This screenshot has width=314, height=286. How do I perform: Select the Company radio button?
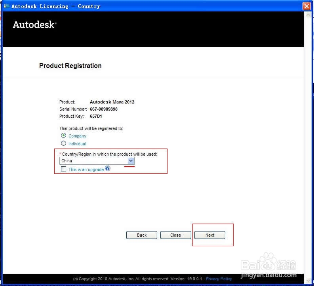click(x=63, y=135)
